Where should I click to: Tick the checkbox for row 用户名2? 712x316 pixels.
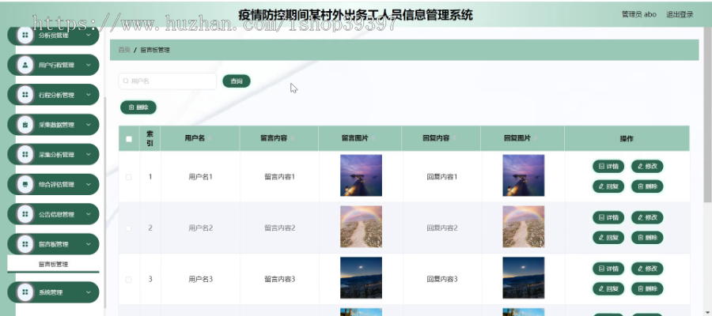click(128, 228)
